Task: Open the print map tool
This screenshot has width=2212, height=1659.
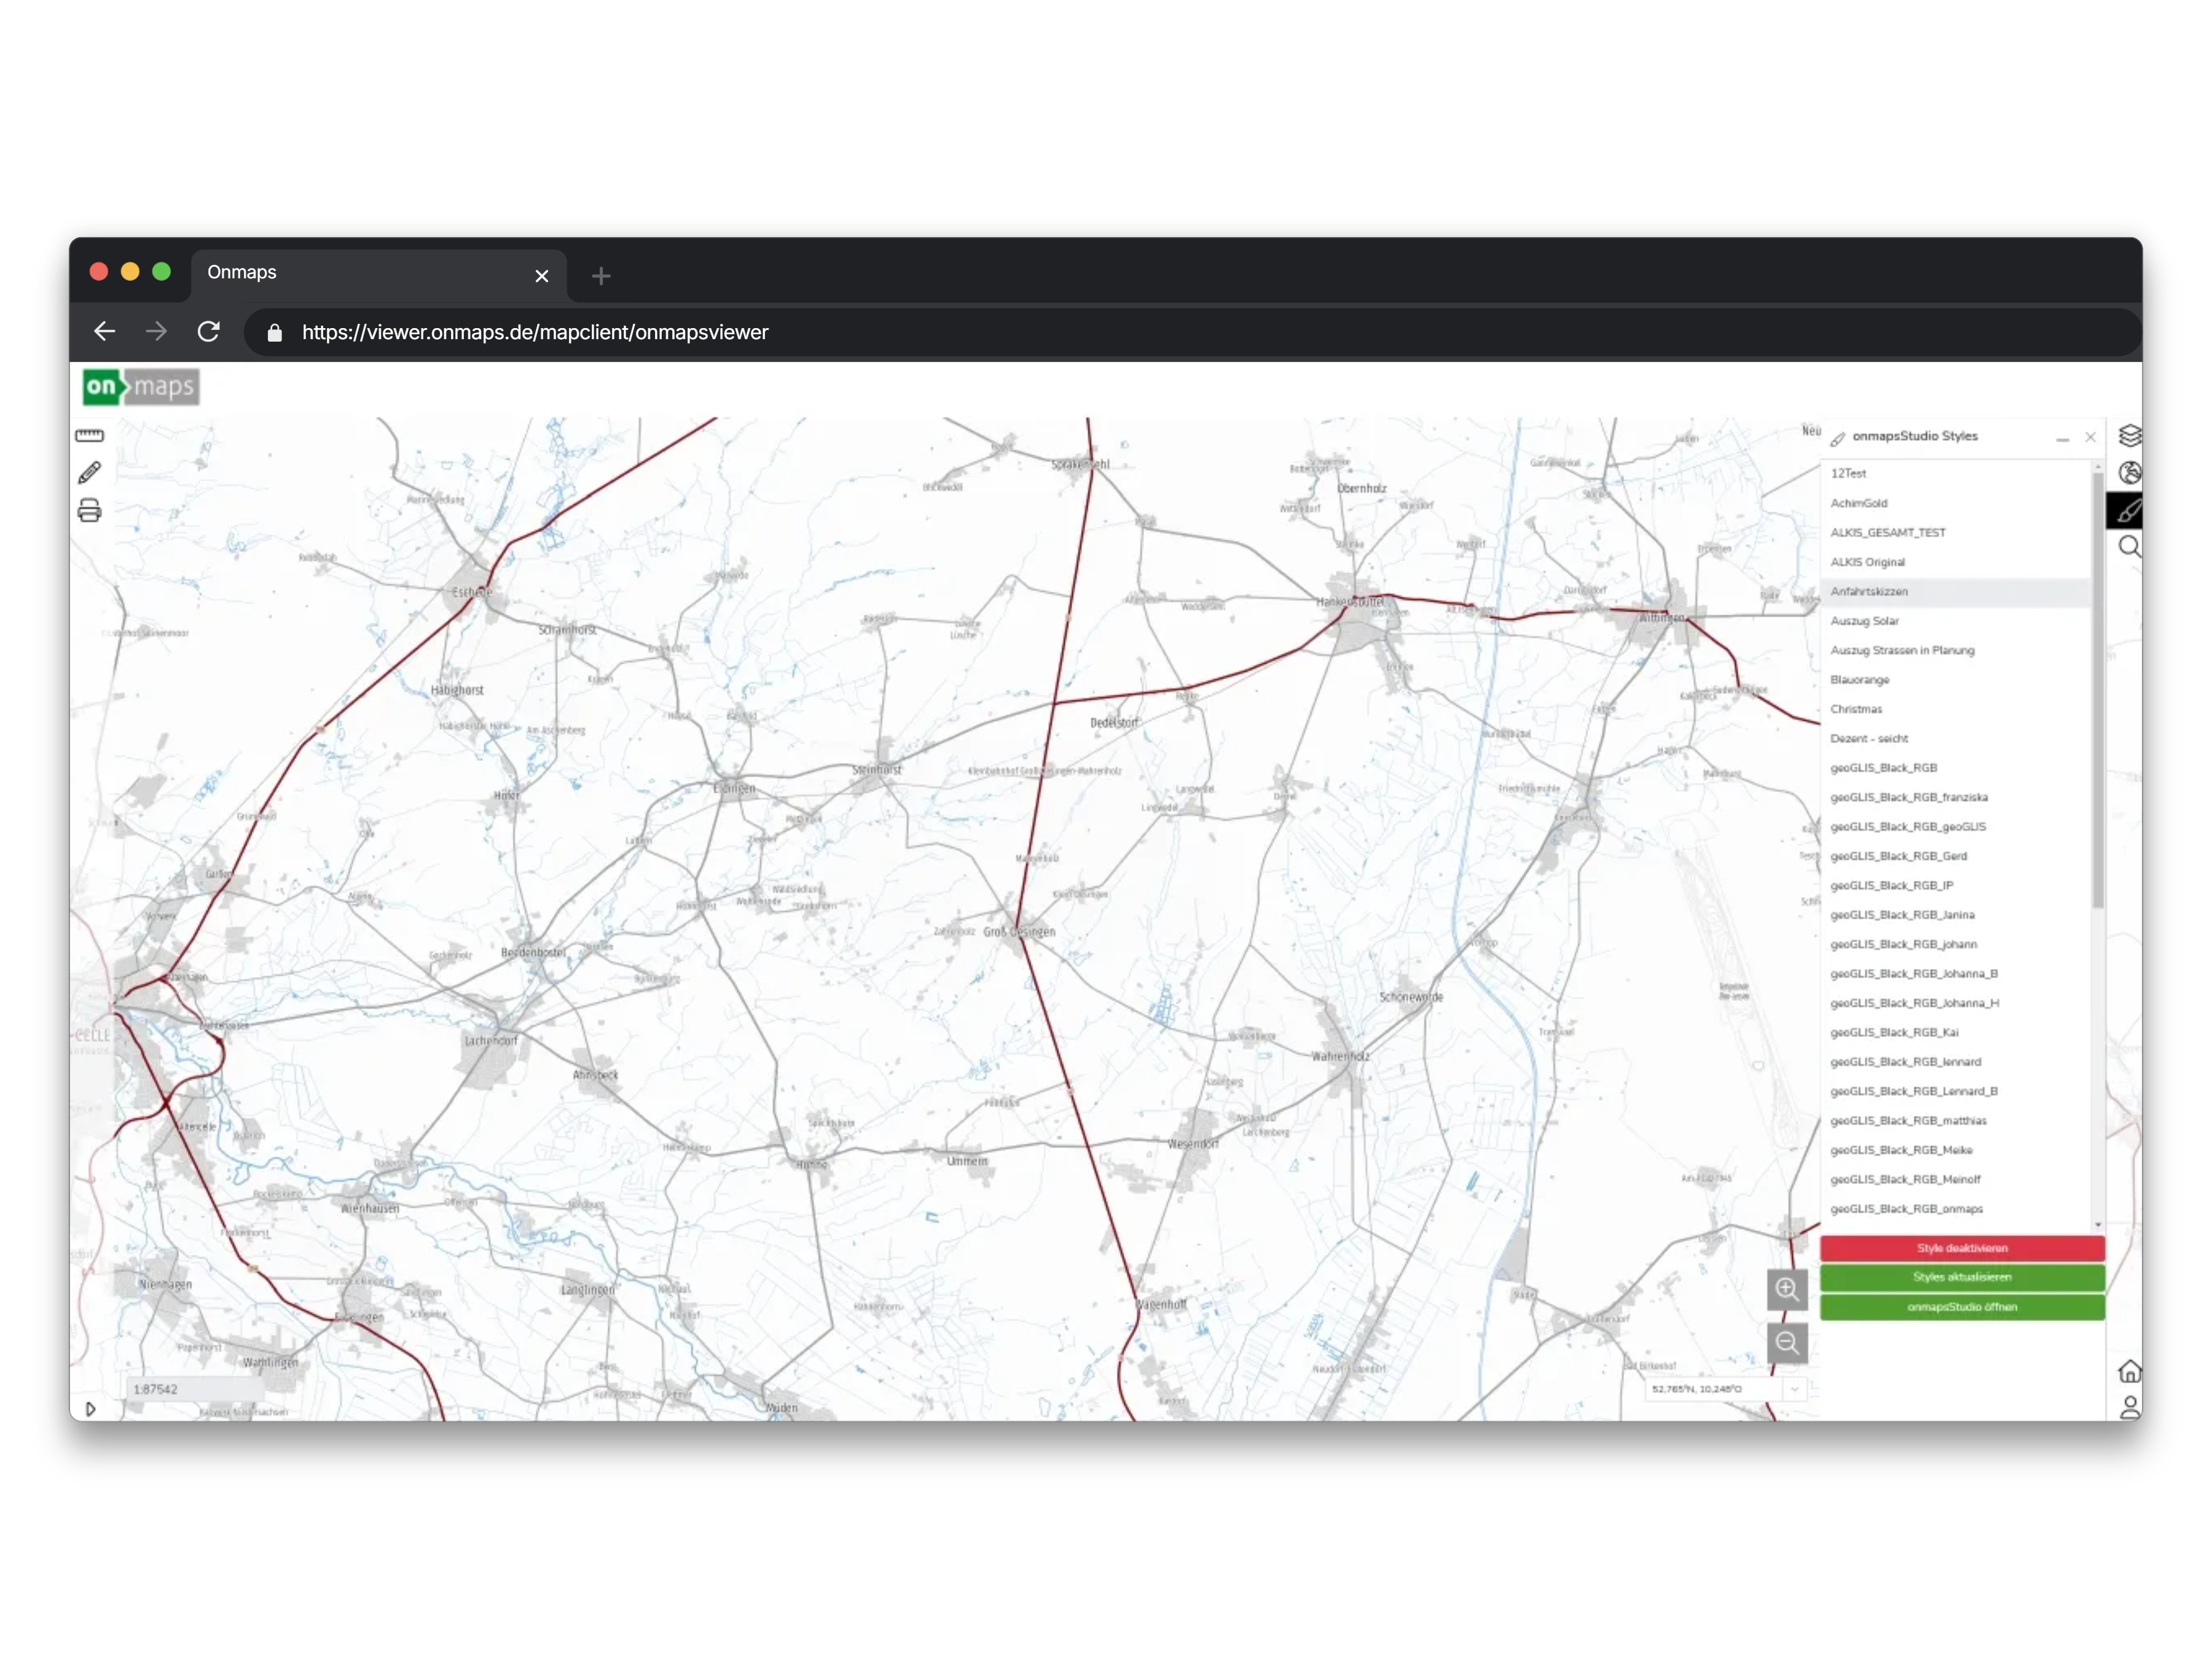Action: click(89, 511)
